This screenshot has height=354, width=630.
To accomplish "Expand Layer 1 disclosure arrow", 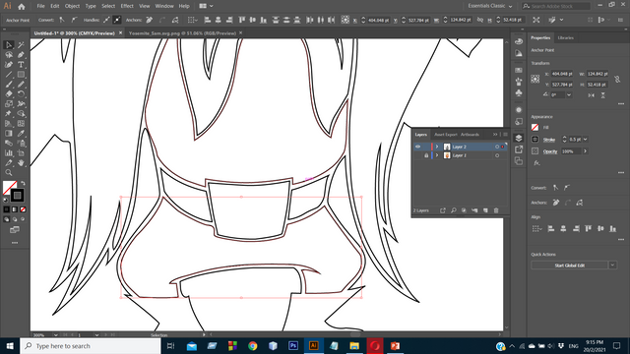I will (x=437, y=155).
